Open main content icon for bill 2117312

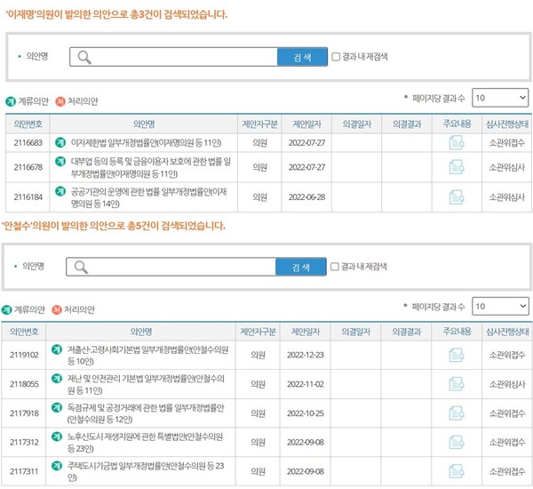(x=457, y=443)
